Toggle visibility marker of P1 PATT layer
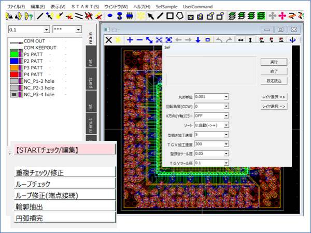The height and width of the screenshot is (233, 311). coord(21,54)
